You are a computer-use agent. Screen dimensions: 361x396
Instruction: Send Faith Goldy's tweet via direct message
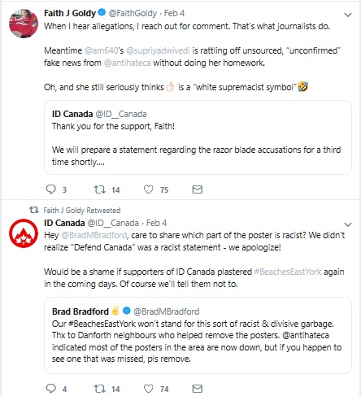(x=198, y=189)
